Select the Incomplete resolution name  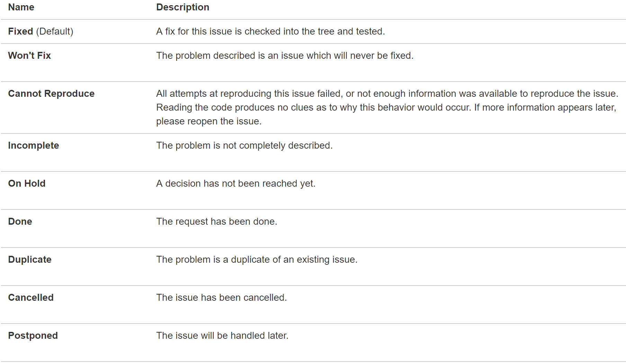coord(34,146)
